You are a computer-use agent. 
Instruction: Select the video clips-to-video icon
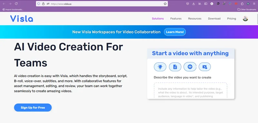(205, 67)
